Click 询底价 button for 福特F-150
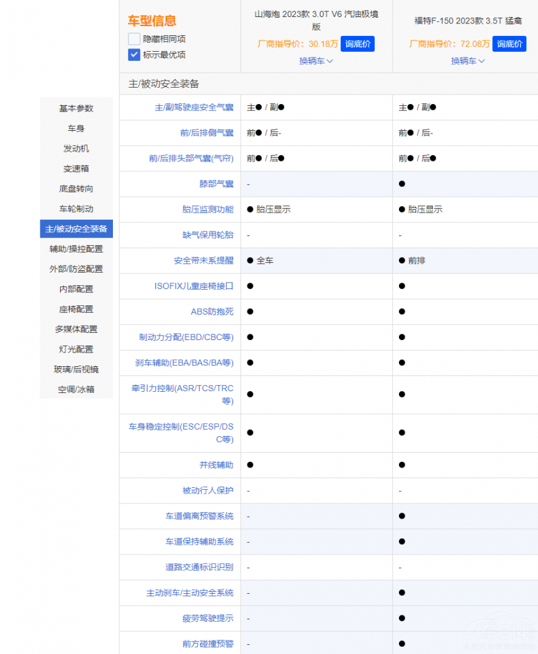Image resolution: width=538 pixels, height=654 pixels. 509,44
